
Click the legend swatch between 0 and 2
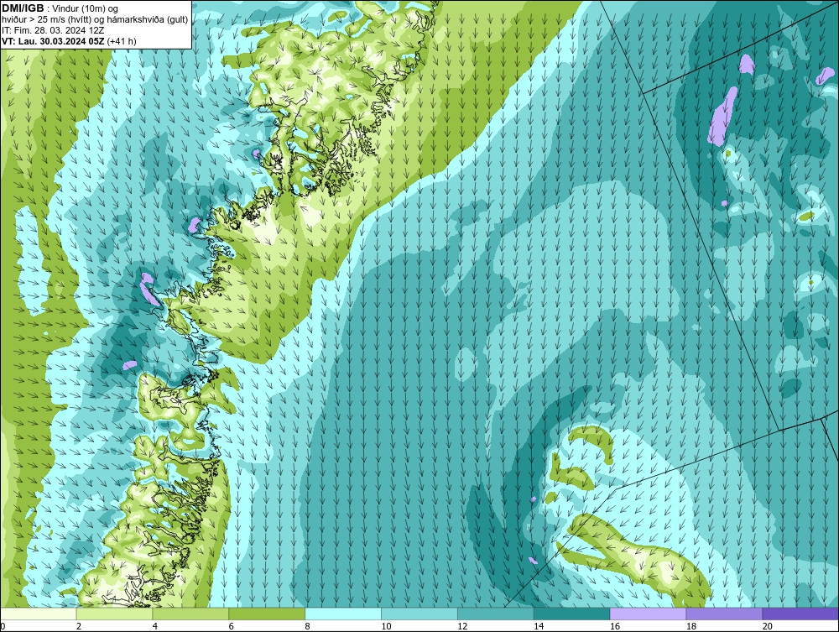click(39, 614)
